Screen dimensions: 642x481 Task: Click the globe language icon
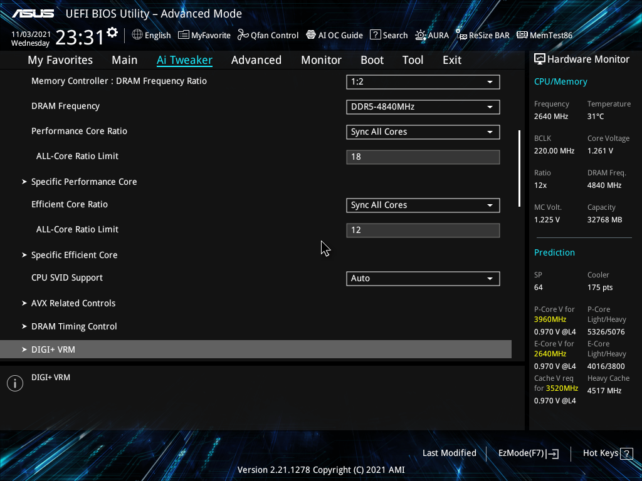(x=137, y=35)
